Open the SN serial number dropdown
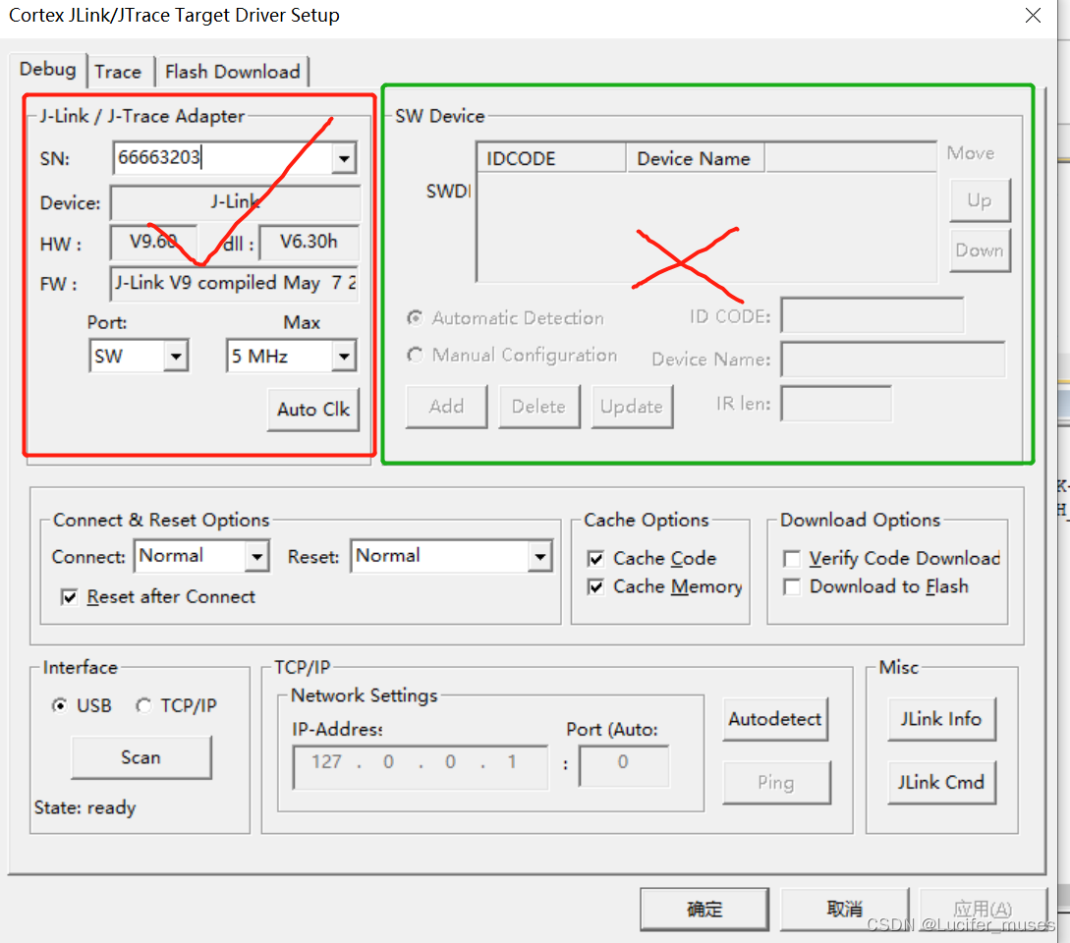 point(346,158)
